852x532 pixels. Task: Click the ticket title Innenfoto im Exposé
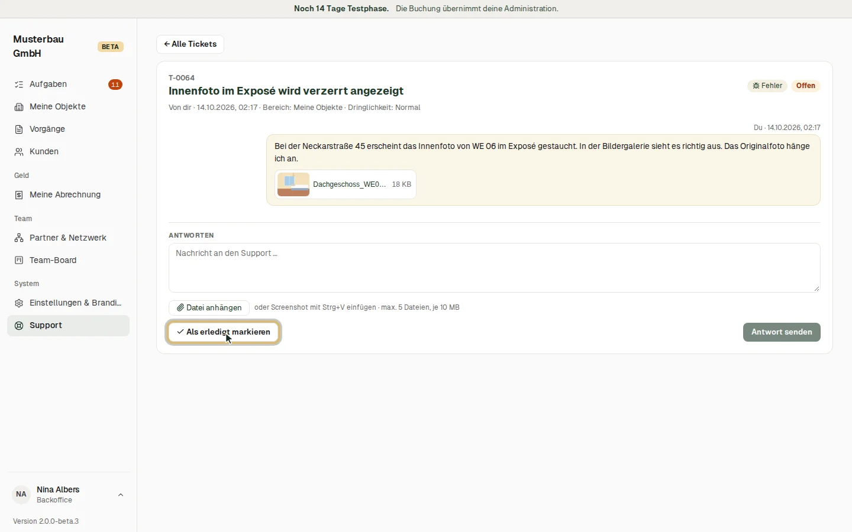click(286, 91)
